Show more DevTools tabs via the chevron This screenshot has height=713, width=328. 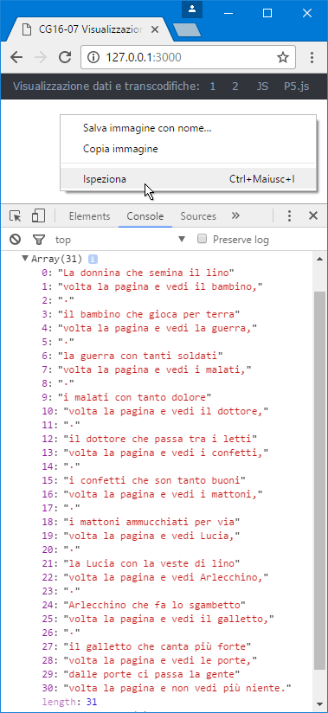[x=235, y=215]
